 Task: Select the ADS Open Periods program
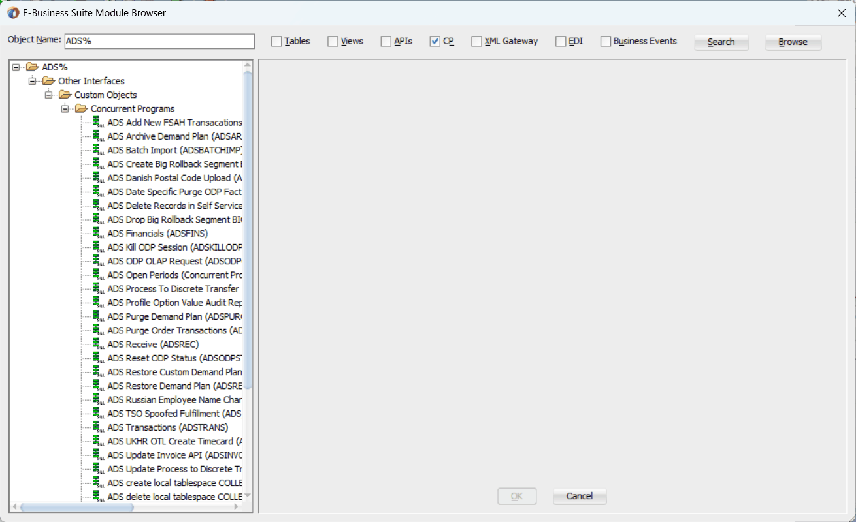point(174,275)
